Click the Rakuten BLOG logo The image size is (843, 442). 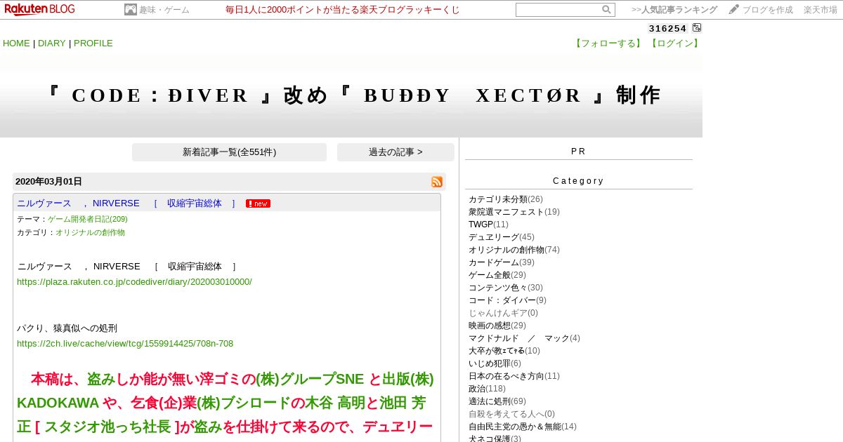click(40, 9)
